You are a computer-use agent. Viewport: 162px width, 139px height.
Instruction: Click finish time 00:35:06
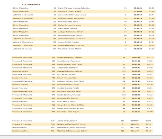(x=138, y=8)
